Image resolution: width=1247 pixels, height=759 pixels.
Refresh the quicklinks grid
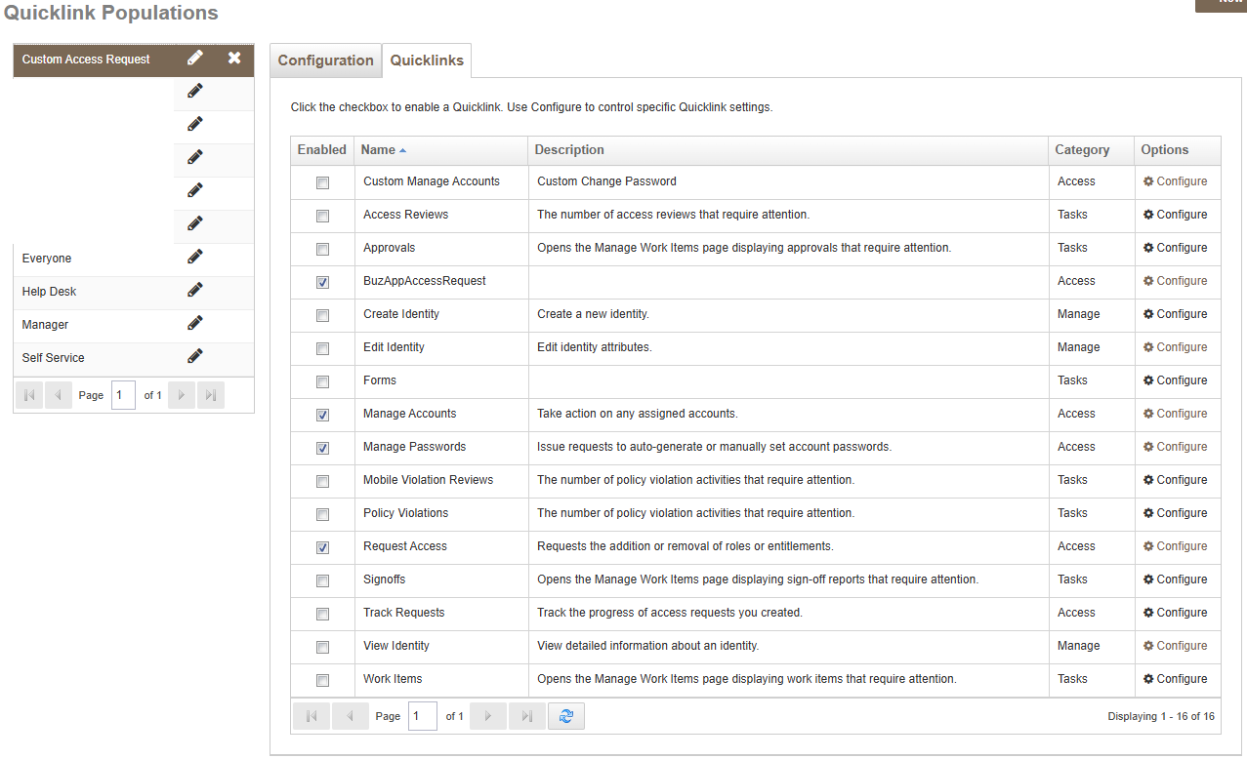pyautogui.click(x=565, y=716)
